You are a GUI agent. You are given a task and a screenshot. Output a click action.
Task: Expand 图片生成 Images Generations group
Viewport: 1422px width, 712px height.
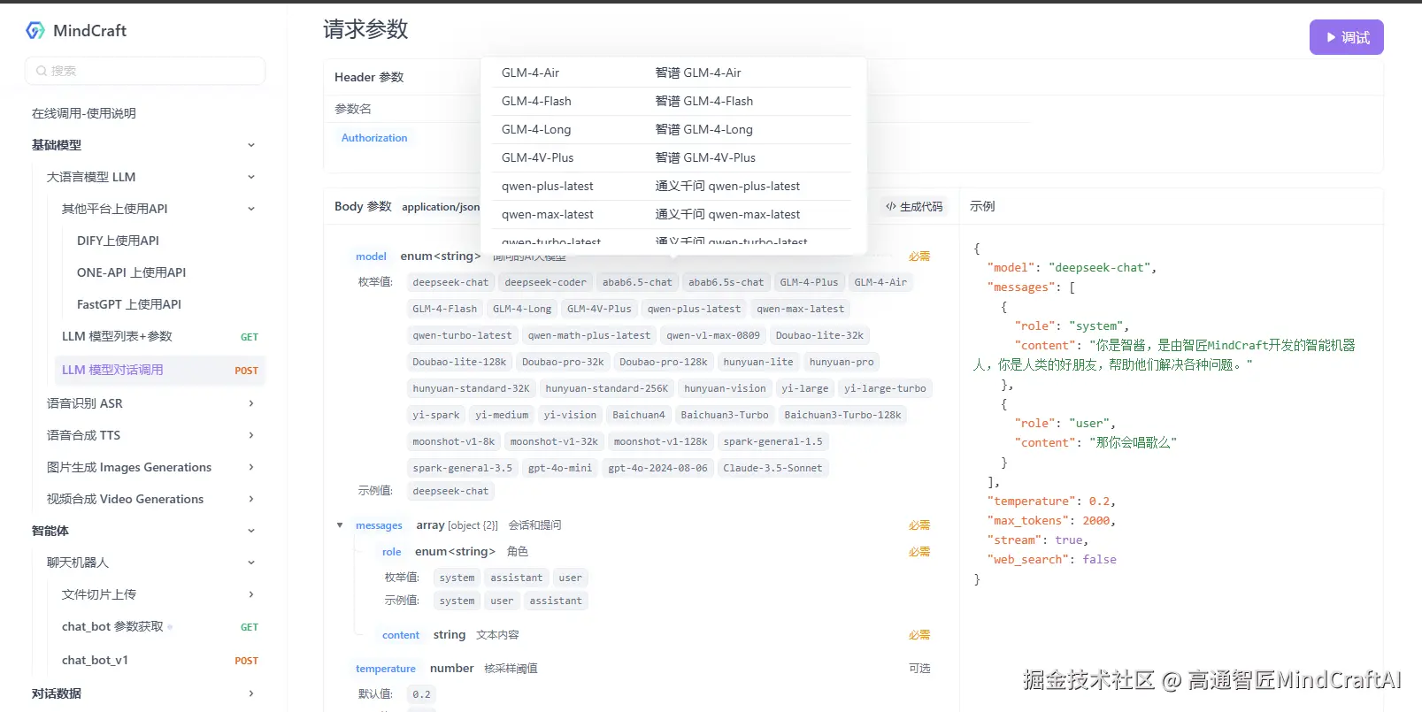click(251, 467)
